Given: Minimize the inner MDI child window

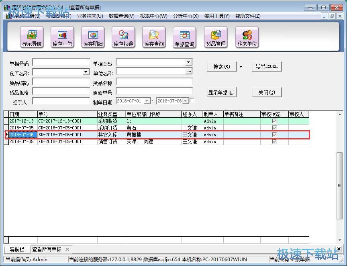Looking at the screenshot, I should 324,16.
